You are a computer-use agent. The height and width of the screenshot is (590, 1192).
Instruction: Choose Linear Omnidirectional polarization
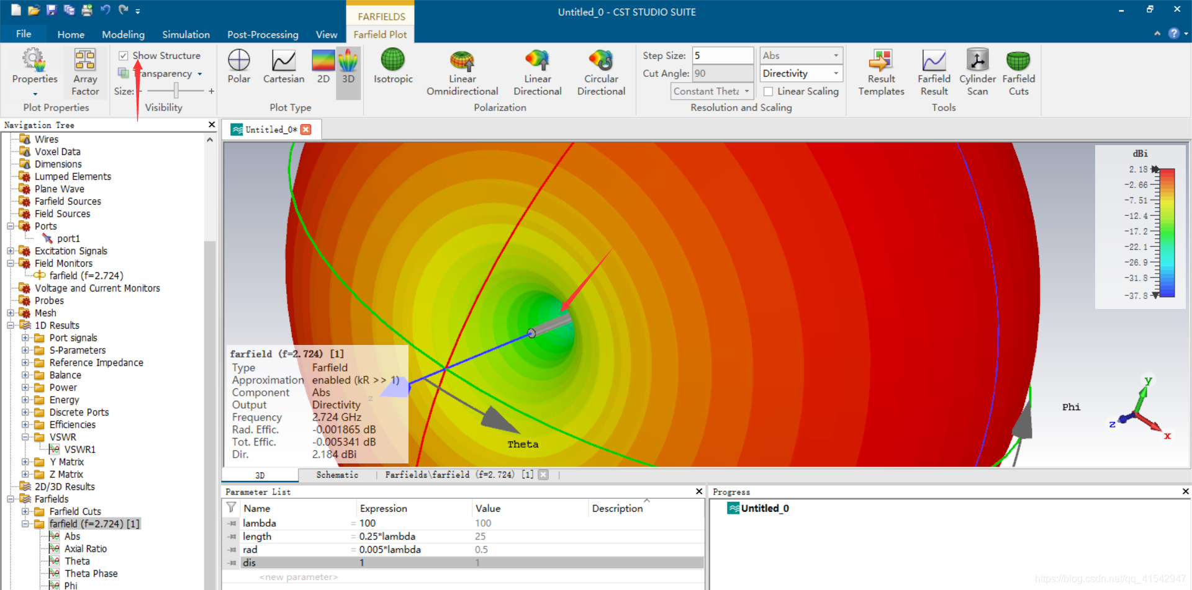click(463, 72)
